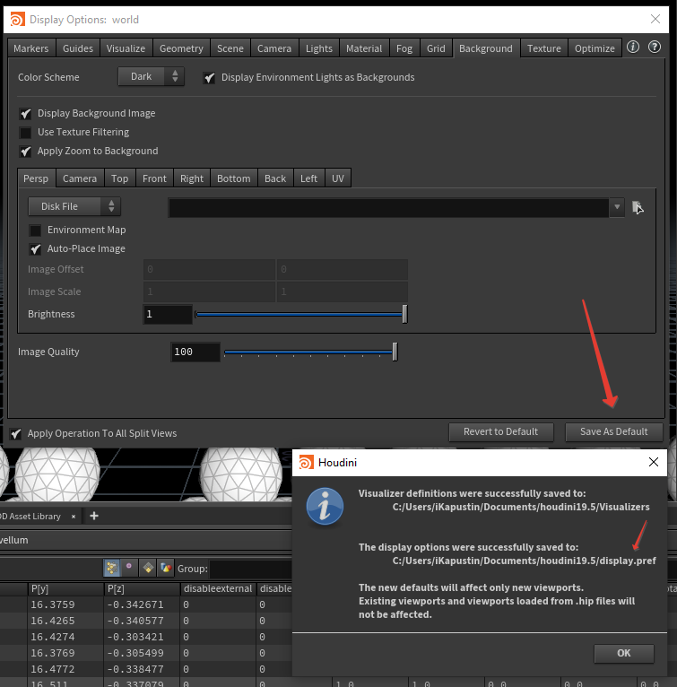Select the Vertices attribute icon in spreadsheet
677x687 pixels.
pyautogui.click(x=130, y=568)
